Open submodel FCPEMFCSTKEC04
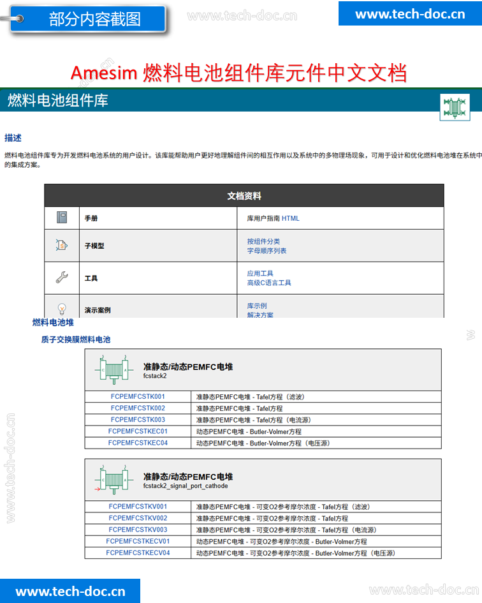482x603 pixels. (x=138, y=443)
